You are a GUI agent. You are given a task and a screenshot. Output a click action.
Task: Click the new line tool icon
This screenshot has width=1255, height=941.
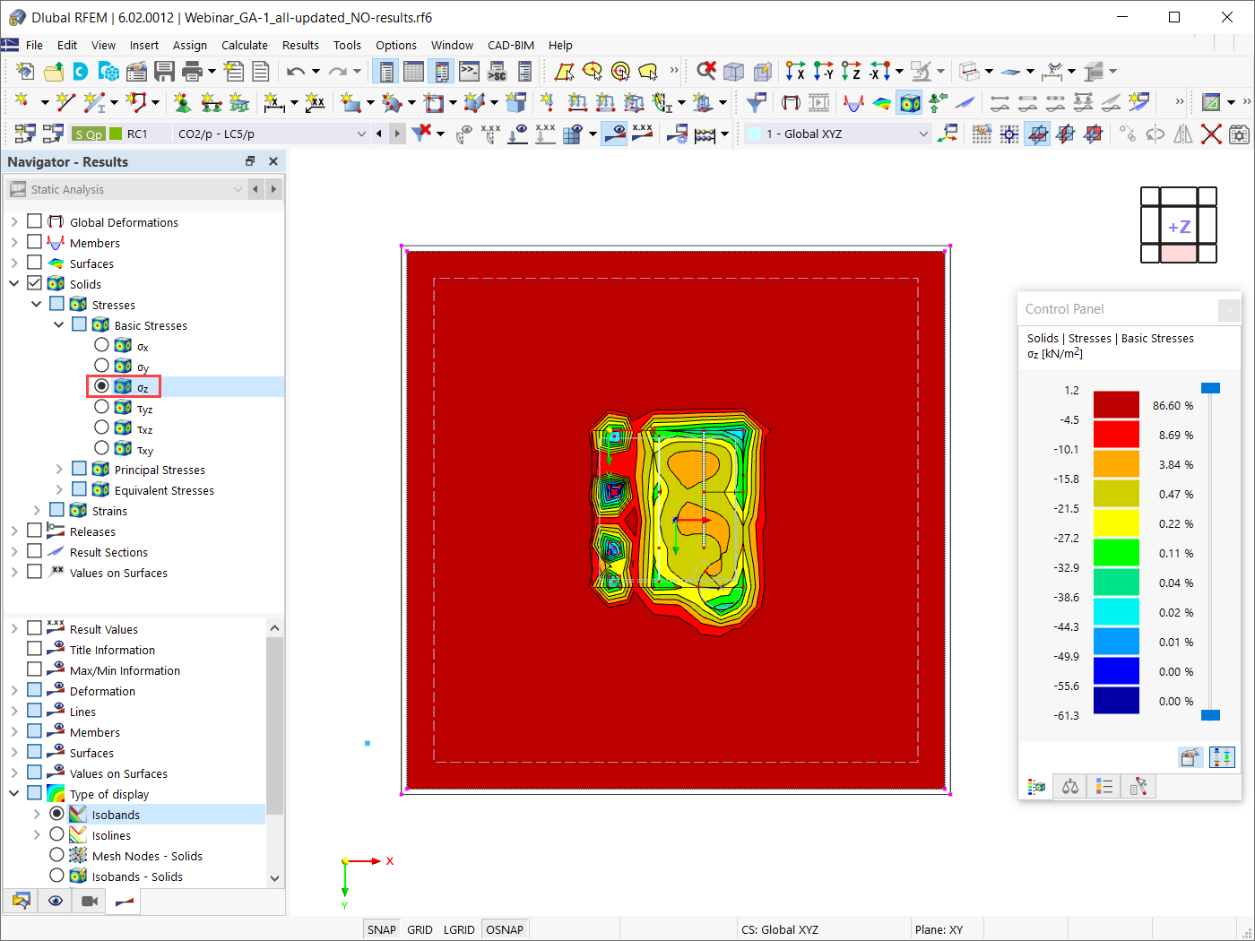click(x=65, y=102)
